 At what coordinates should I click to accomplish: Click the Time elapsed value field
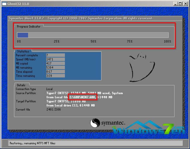(x=55, y=72)
